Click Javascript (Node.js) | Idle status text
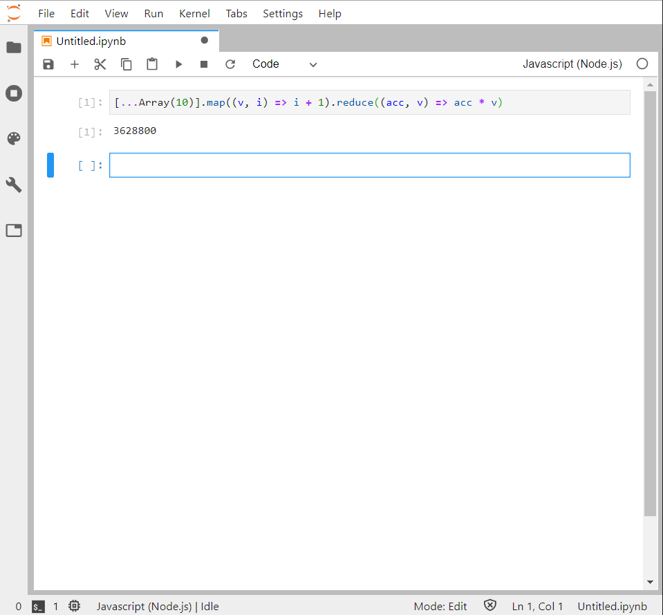This screenshot has width=663, height=615. [158, 607]
